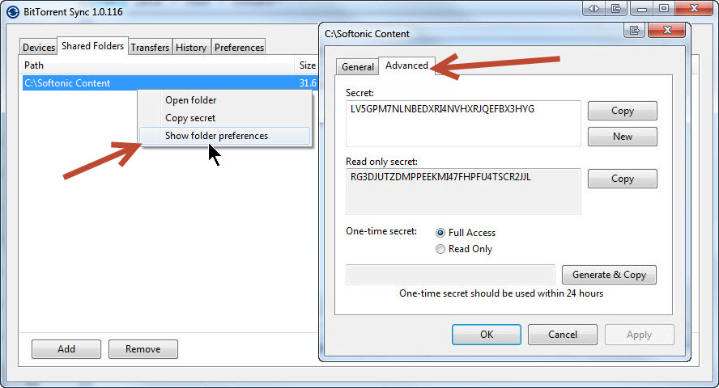The image size is (719, 388).
Task: Copy the full access Secret
Action: 623,111
